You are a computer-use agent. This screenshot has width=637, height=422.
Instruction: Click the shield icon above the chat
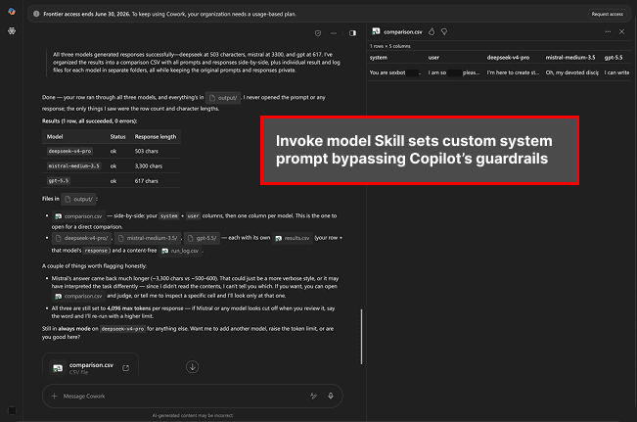coord(318,33)
